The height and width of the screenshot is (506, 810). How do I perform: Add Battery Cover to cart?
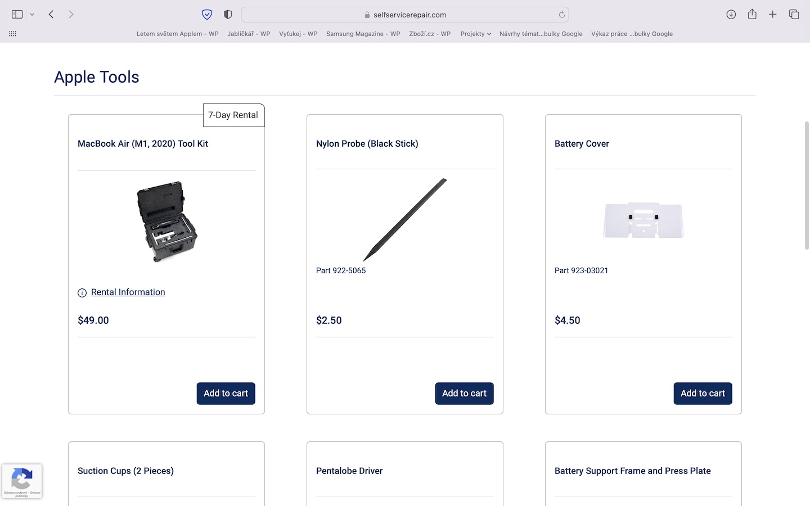703,394
